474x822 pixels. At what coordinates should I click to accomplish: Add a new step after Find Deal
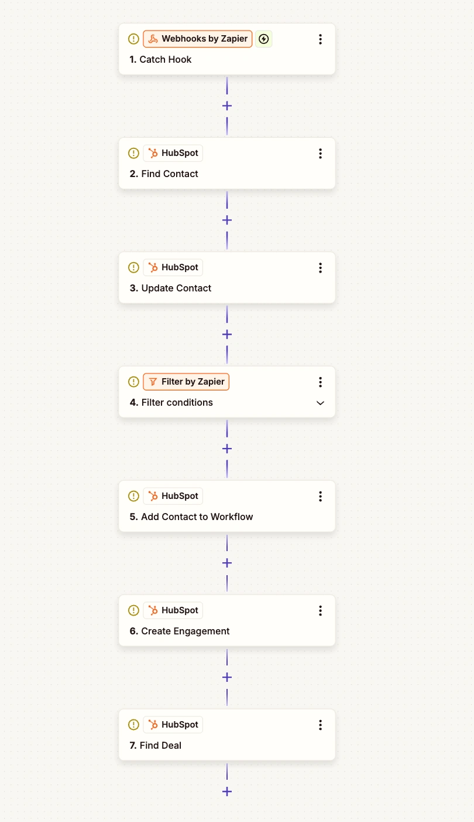pyautogui.click(x=227, y=792)
